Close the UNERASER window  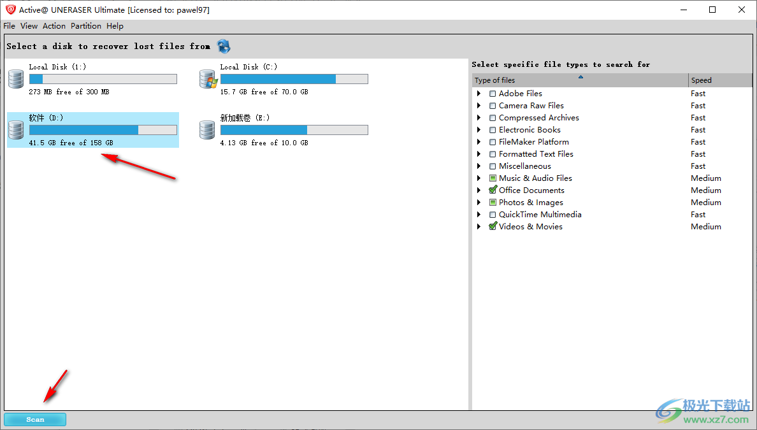(x=742, y=10)
